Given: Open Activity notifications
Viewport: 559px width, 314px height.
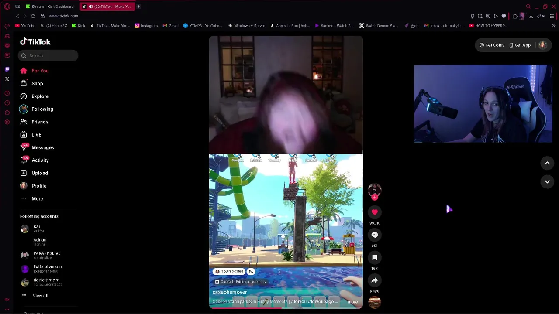Looking at the screenshot, I should point(34,160).
